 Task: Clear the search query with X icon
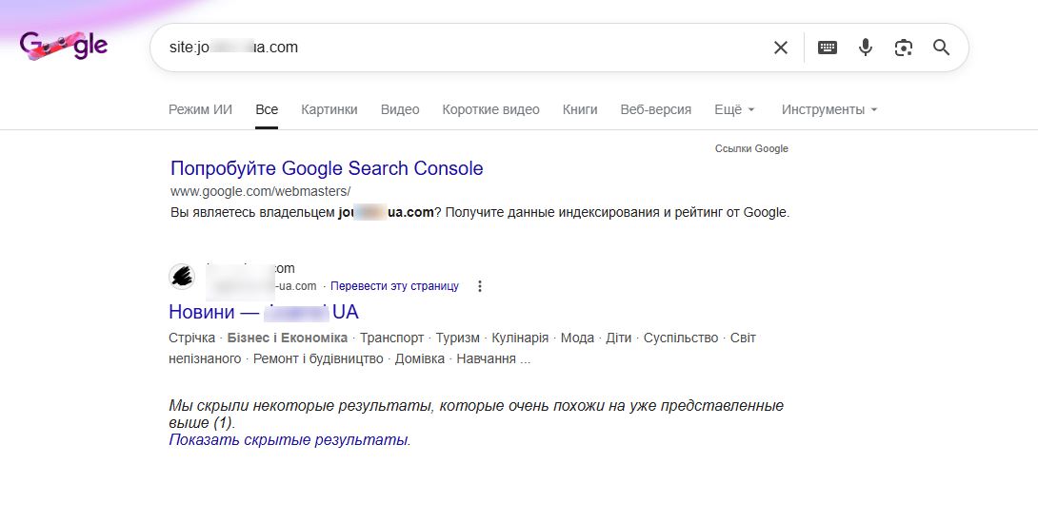pos(781,48)
